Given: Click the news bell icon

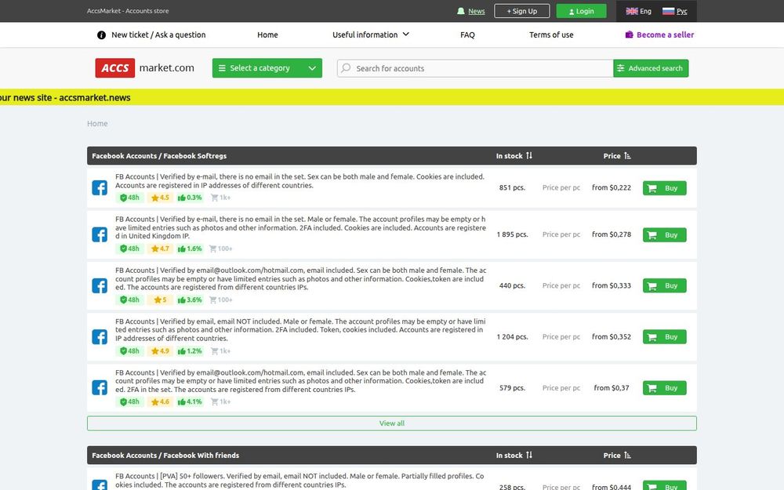Looking at the screenshot, I should click(x=460, y=11).
